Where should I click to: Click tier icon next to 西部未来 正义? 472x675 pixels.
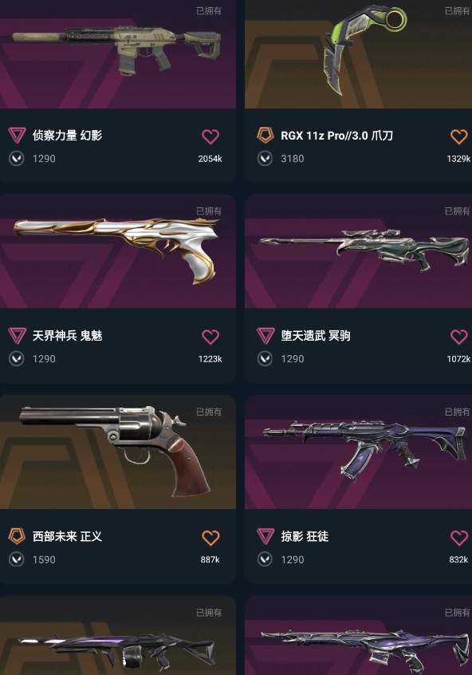point(18,536)
